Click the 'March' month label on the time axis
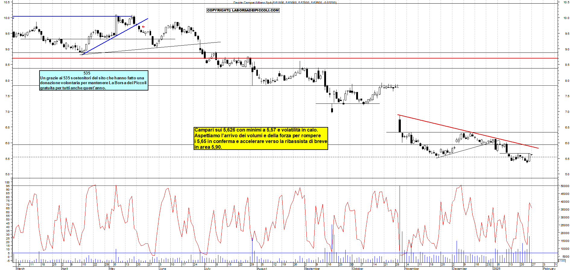 (x=21, y=268)
